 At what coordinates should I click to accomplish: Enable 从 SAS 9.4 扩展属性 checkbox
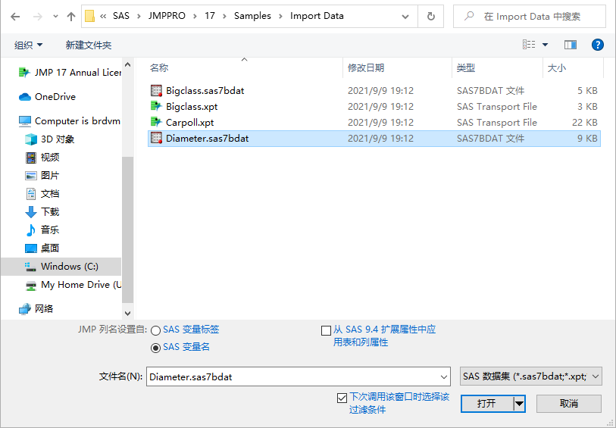[326, 330]
